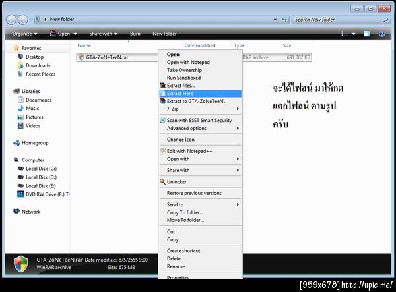Click the Local Disk (E:) drive icon
The width and height of the screenshot is (396, 292).
click(x=20, y=186)
